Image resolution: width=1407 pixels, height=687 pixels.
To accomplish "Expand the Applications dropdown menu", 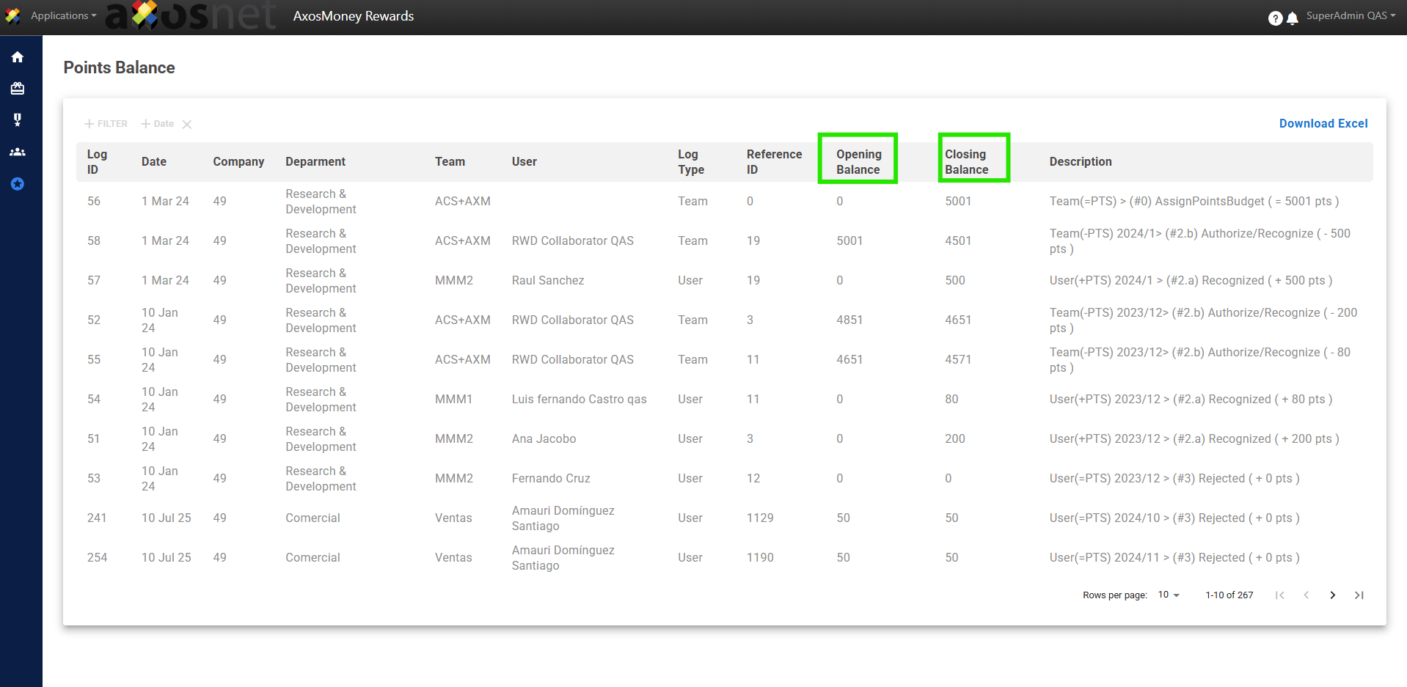I will coord(63,15).
